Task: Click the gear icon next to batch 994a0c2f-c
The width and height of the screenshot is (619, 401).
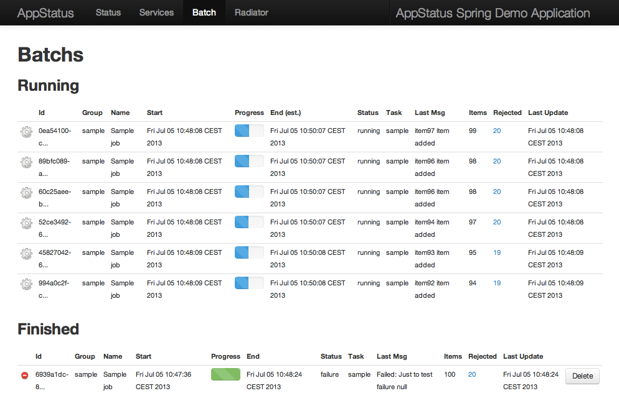Action: (26, 283)
